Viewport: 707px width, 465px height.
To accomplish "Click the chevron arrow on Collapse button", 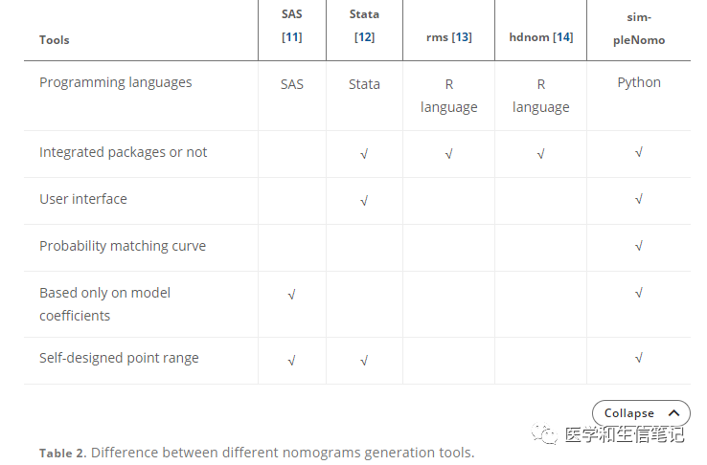I will pyautogui.click(x=673, y=413).
